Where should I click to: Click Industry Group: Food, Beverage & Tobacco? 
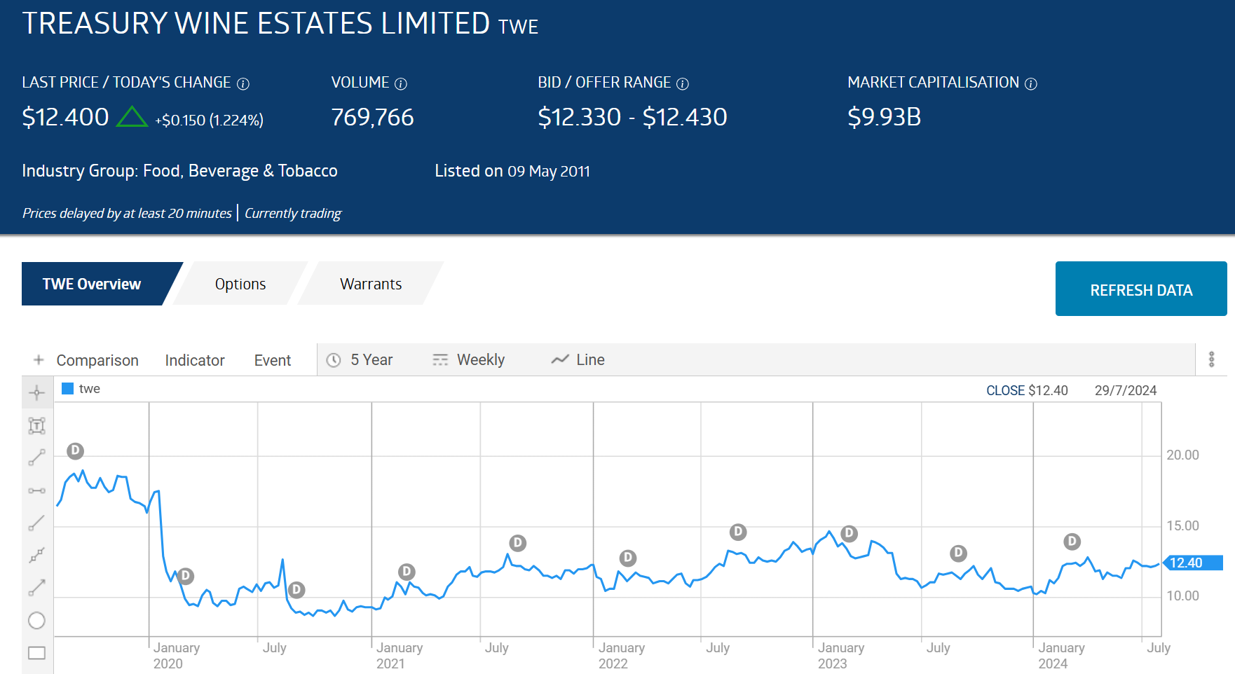[179, 171]
